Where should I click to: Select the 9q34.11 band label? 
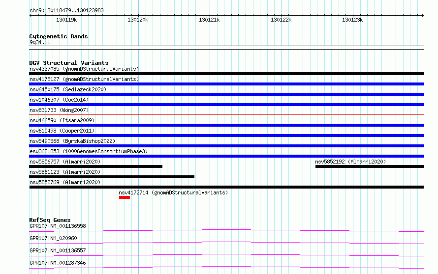click(40, 42)
